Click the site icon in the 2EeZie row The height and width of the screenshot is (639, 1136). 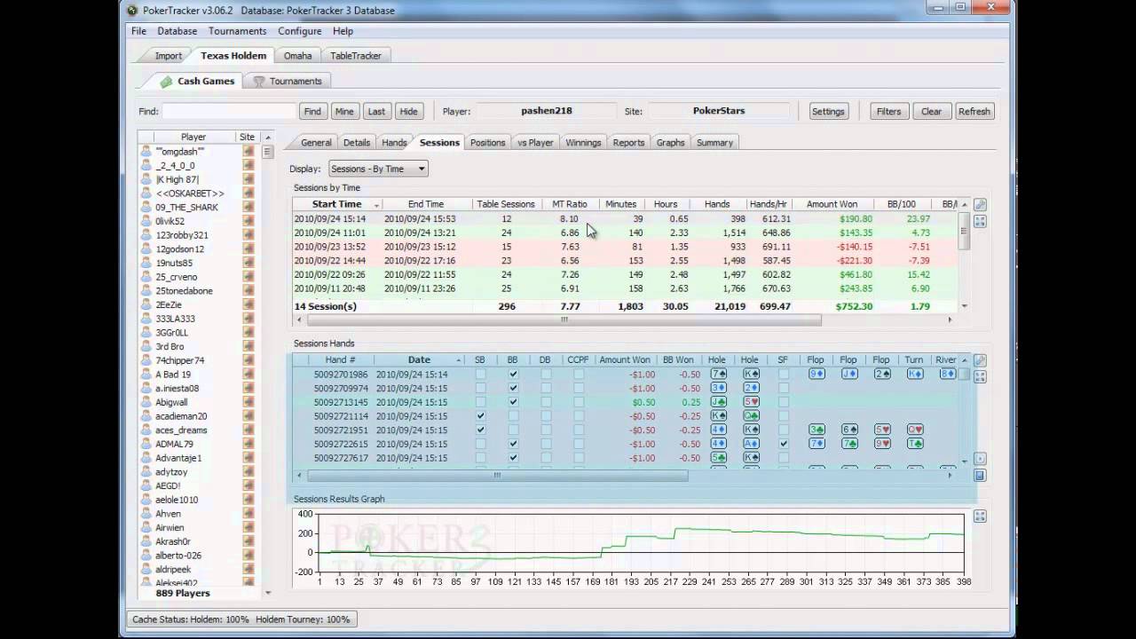point(248,305)
